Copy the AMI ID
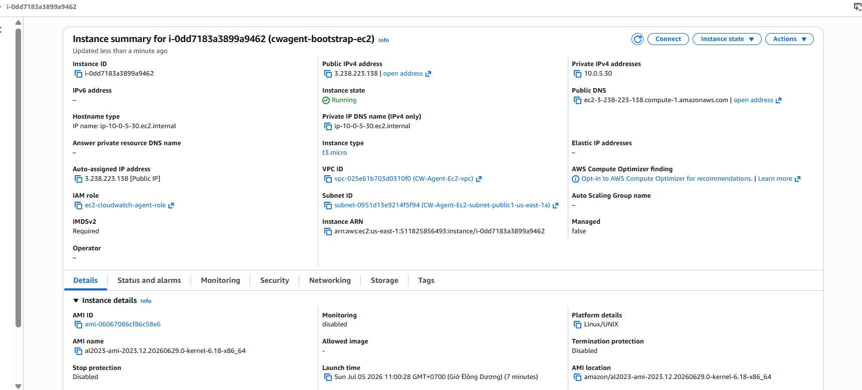Image resolution: width=862 pixels, height=390 pixels. pos(78,324)
